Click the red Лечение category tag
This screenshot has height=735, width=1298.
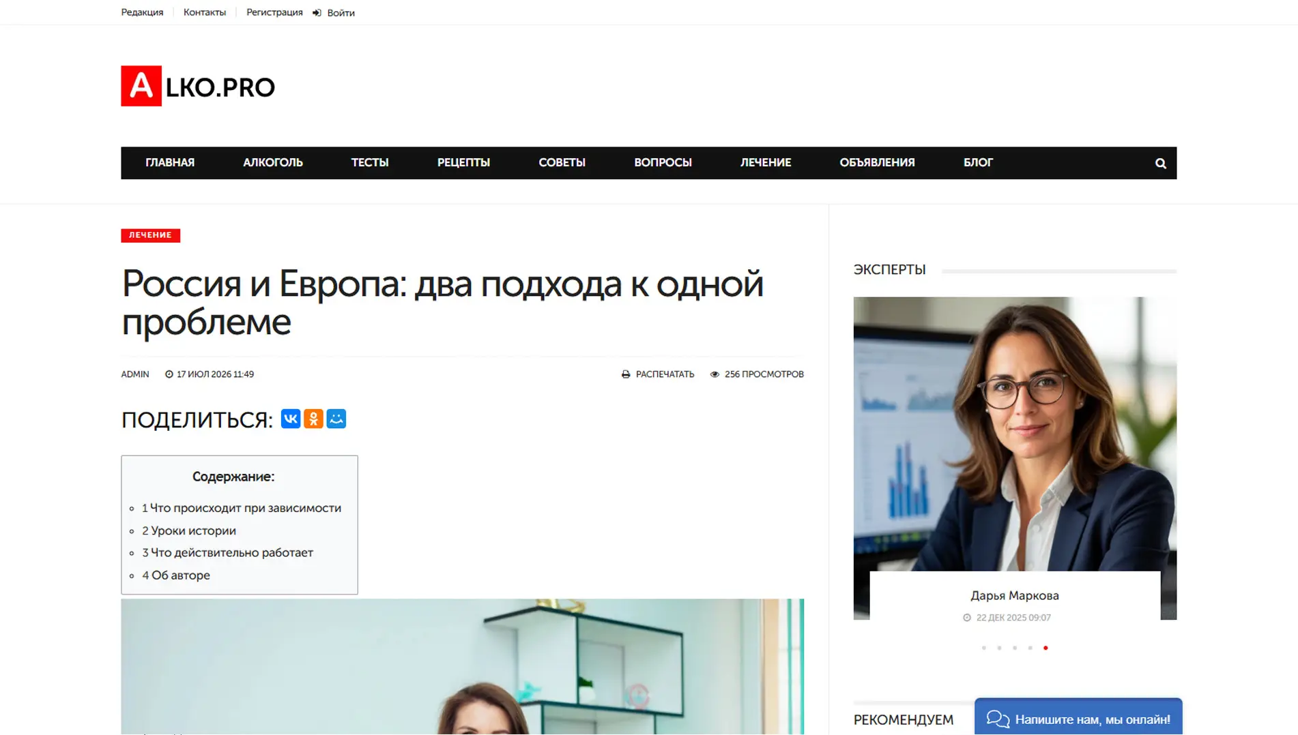point(151,235)
